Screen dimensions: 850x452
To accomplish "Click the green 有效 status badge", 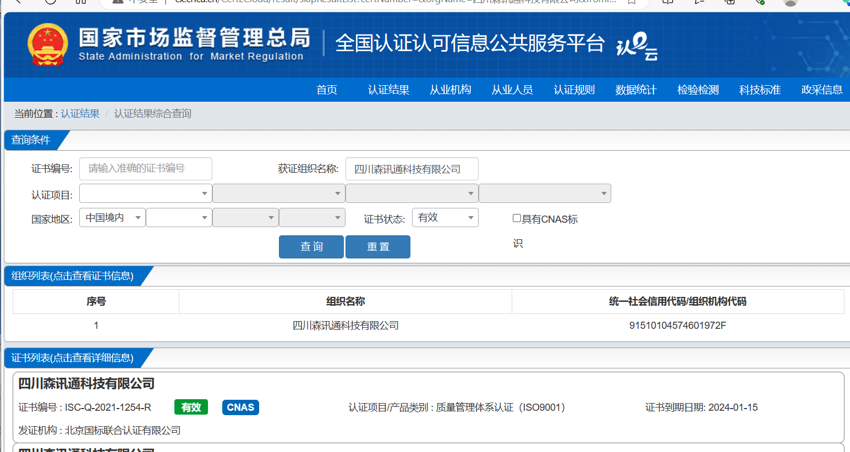I will coord(191,407).
